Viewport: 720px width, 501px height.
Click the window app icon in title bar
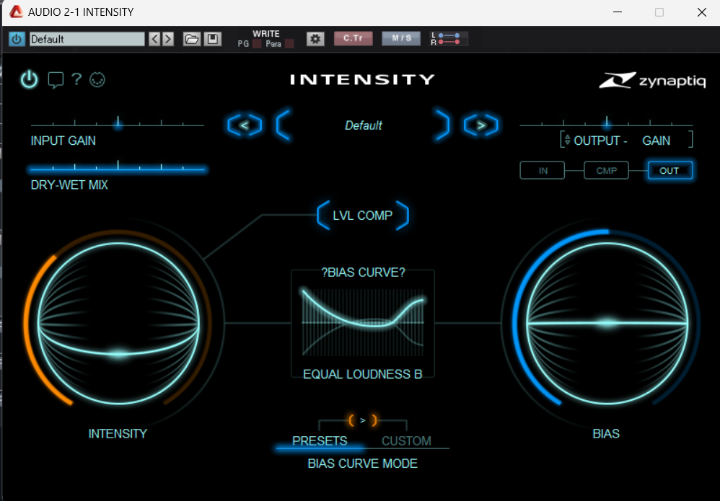[x=16, y=12]
